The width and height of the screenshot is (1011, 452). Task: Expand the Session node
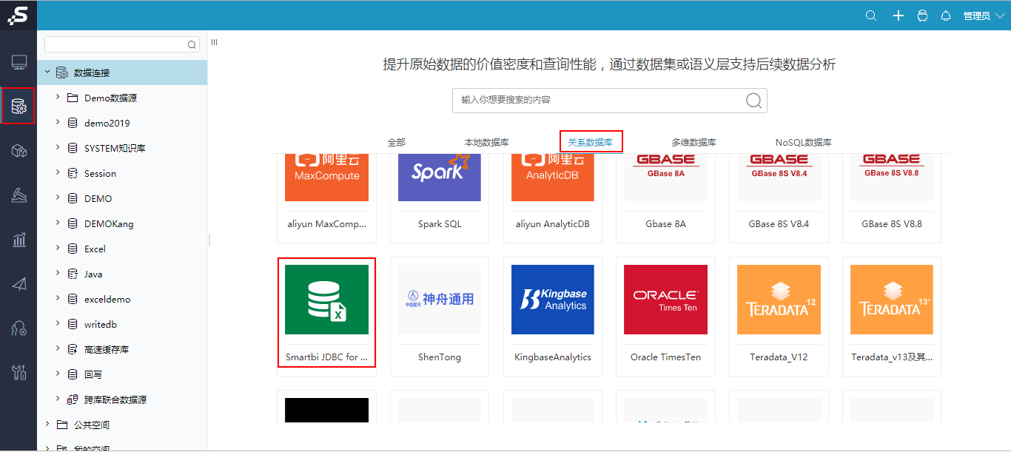pyautogui.click(x=58, y=172)
